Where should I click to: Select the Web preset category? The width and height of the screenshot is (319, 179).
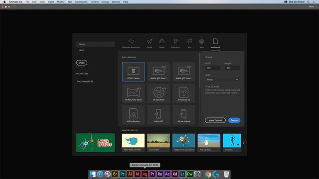coord(201,44)
